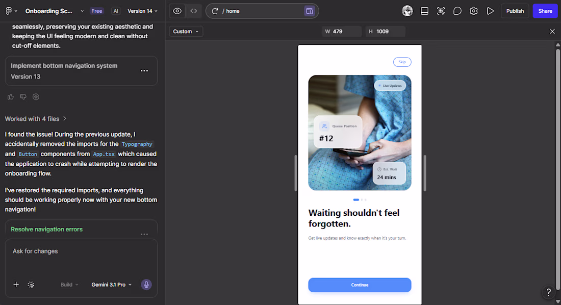Viewport: 561px width, 305px height.
Task: Start presentation with play icon
Action: (x=490, y=11)
